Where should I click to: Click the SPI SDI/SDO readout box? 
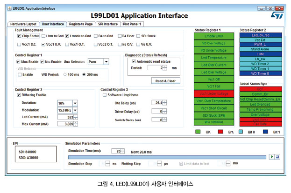pyautogui.click(x=35, y=154)
